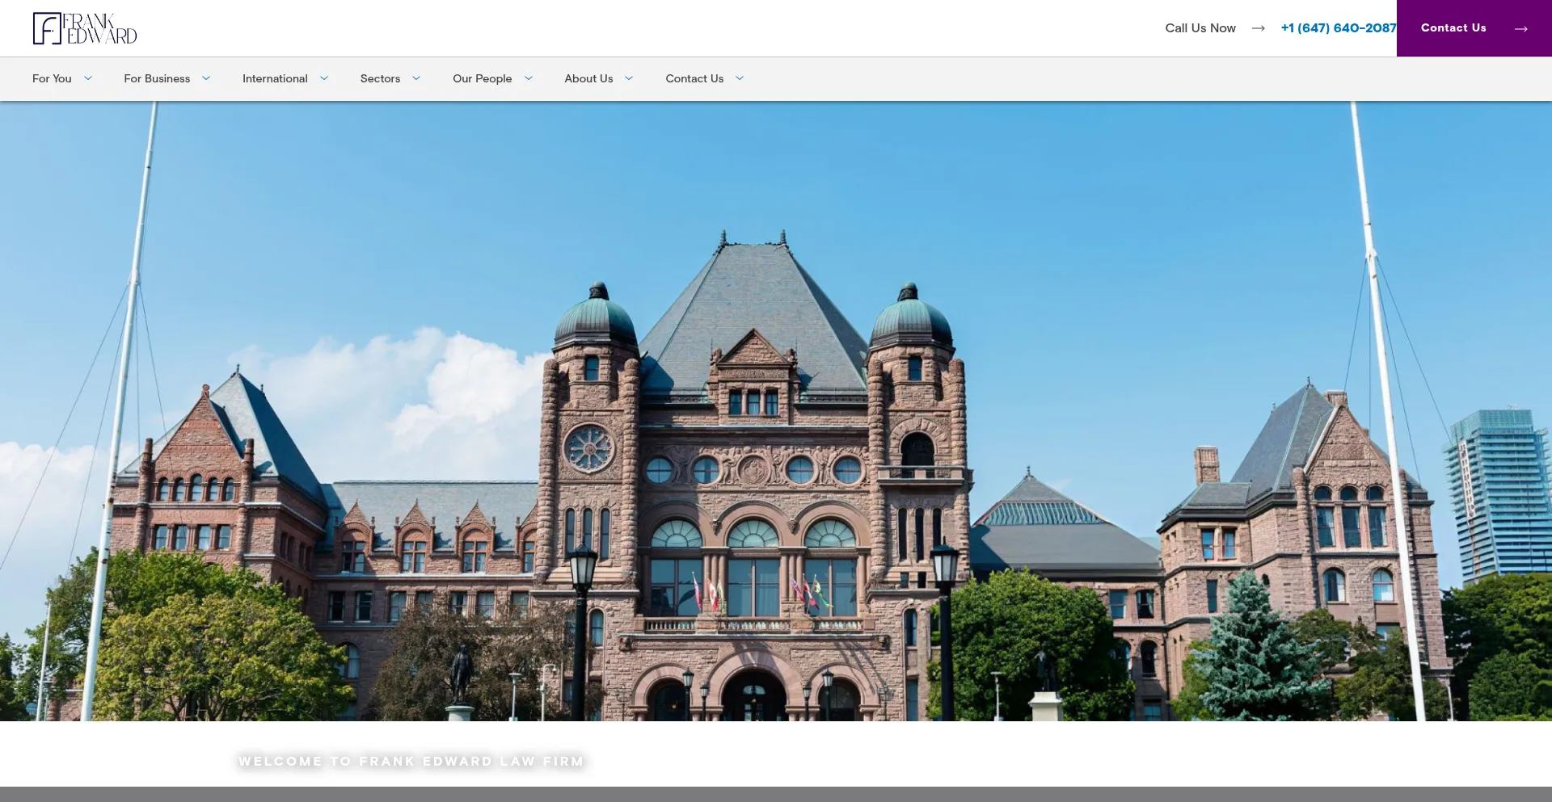
Task: Open the chevron beside Contact Us in navigation
Action: click(740, 78)
